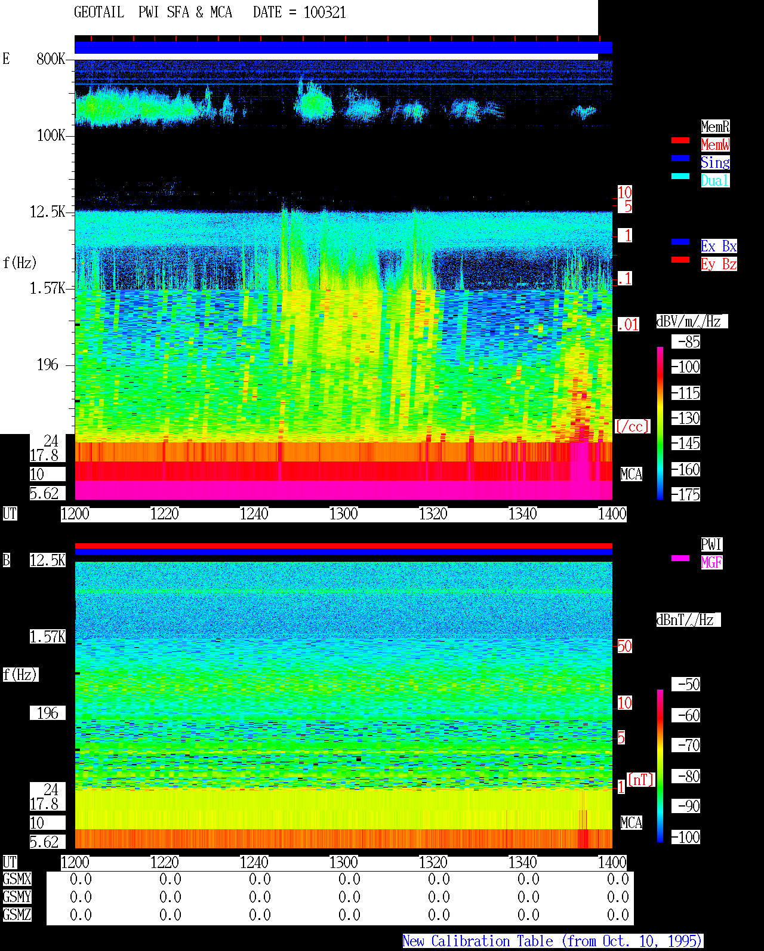Click the red MemW legend swatch
The height and width of the screenshot is (951, 764).
[680, 141]
